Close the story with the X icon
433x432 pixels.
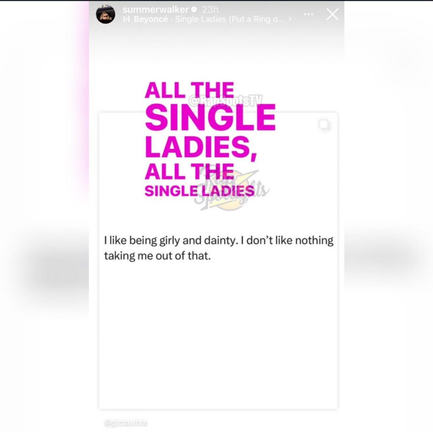tap(332, 14)
